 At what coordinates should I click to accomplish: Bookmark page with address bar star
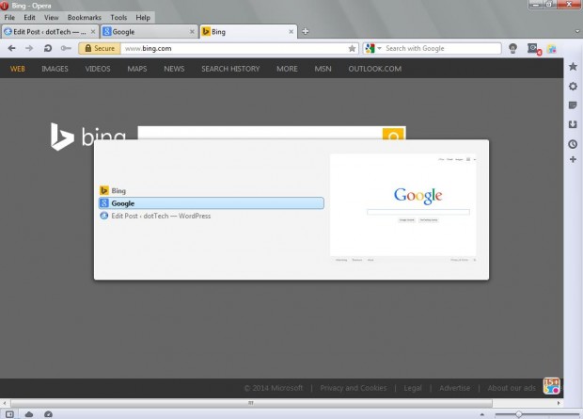click(x=352, y=48)
